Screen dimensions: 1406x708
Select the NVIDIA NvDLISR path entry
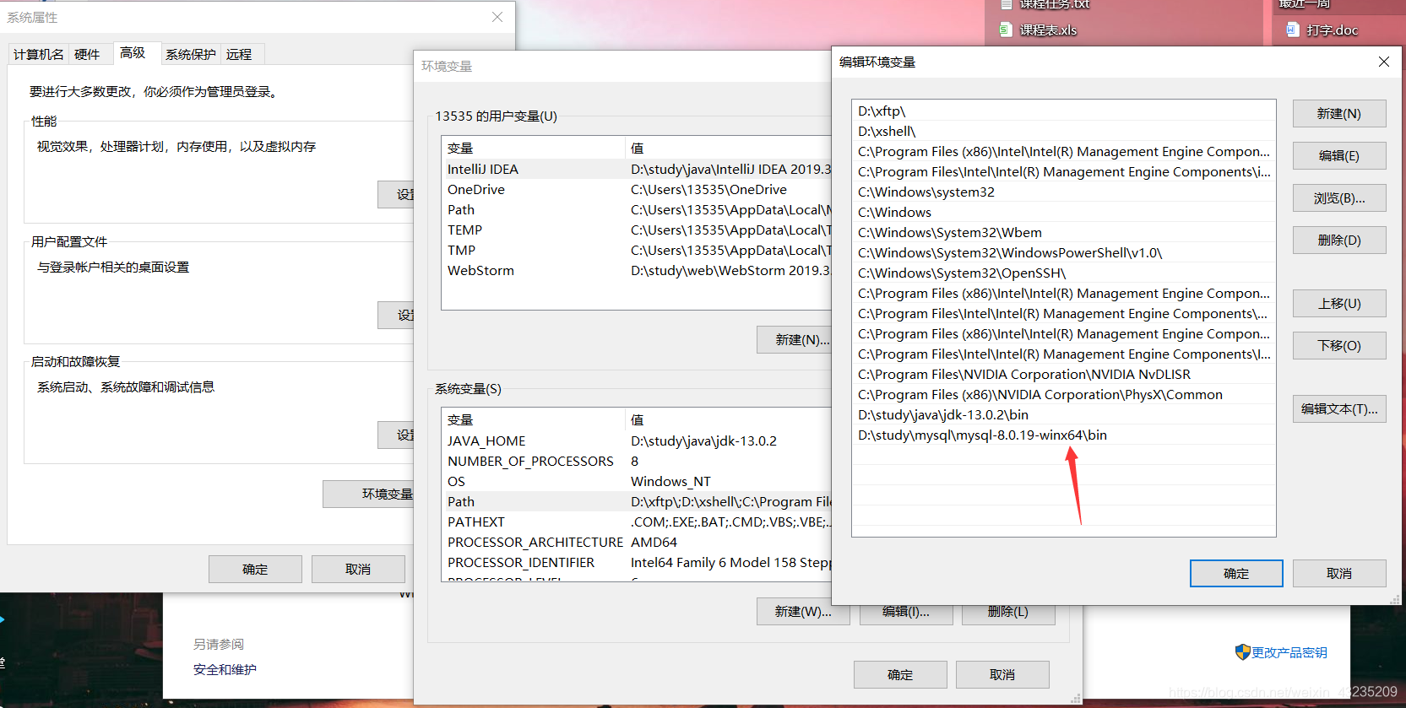pyautogui.click(x=1064, y=375)
